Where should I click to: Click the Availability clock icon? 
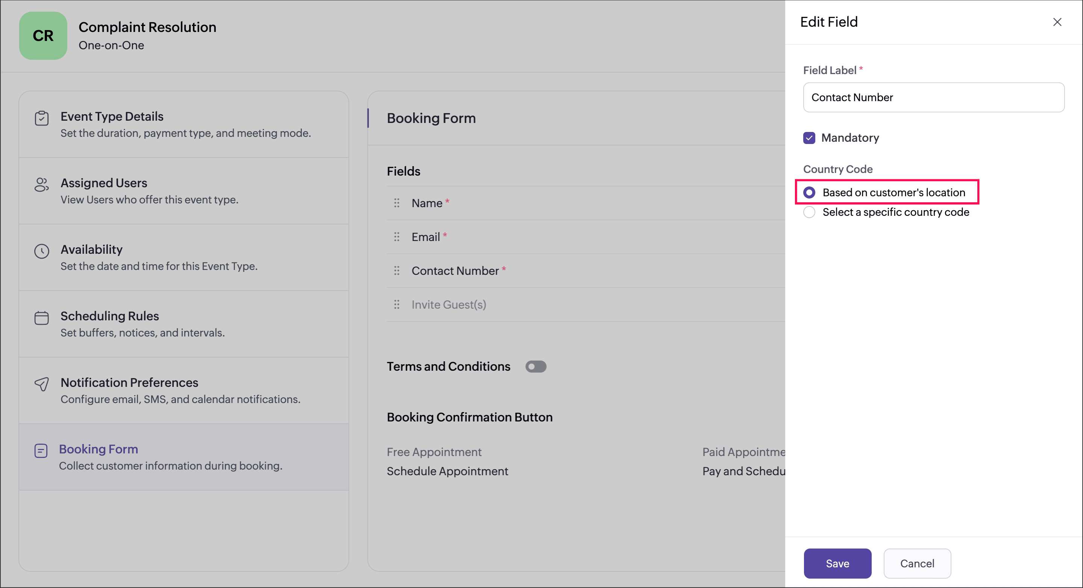click(x=42, y=252)
